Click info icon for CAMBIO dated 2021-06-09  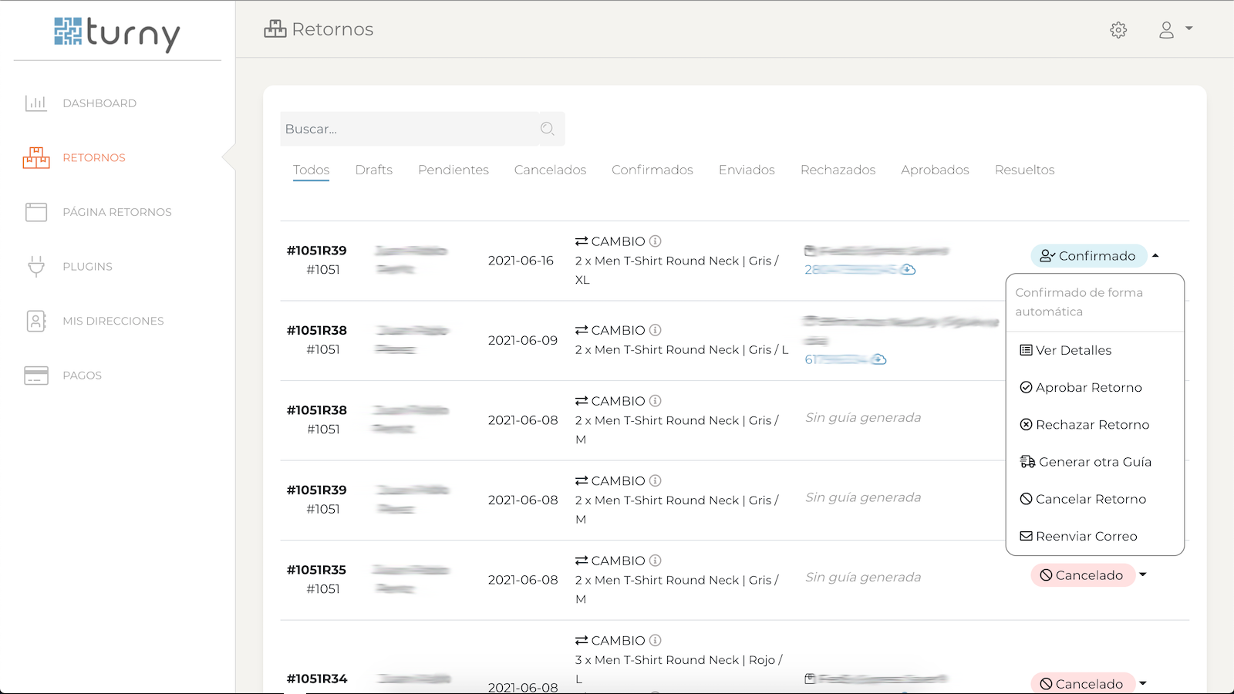[x=655, y=330]
